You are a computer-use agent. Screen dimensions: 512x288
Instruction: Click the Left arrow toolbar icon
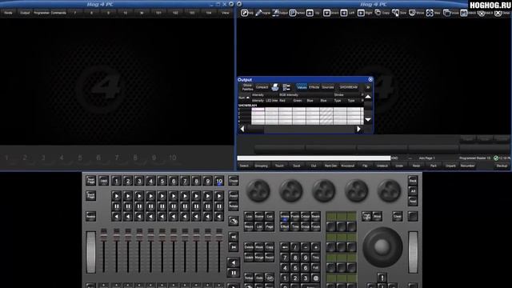coord(344,13)
